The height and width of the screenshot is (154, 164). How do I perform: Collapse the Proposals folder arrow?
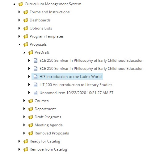tap(19, 44)
